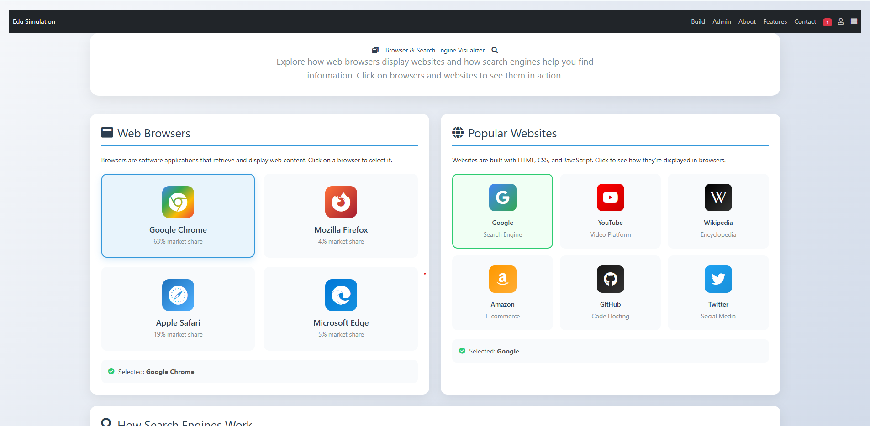Click green checkmark beside Selected: Google Chrome
Image resolution: width=870 pixels, height=426 pixels.
coord(111,371)
